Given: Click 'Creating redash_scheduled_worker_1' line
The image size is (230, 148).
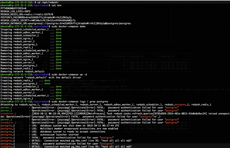Looking at the screenshot, I should point(31,96).
